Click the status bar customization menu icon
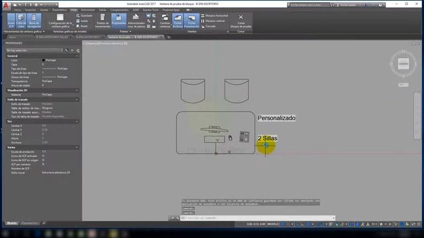 [419, 224]
